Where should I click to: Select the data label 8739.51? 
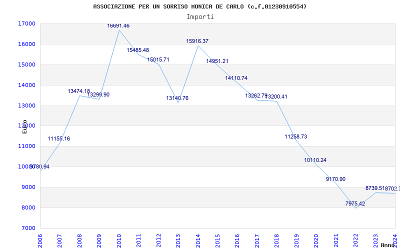tap(375, 188)
